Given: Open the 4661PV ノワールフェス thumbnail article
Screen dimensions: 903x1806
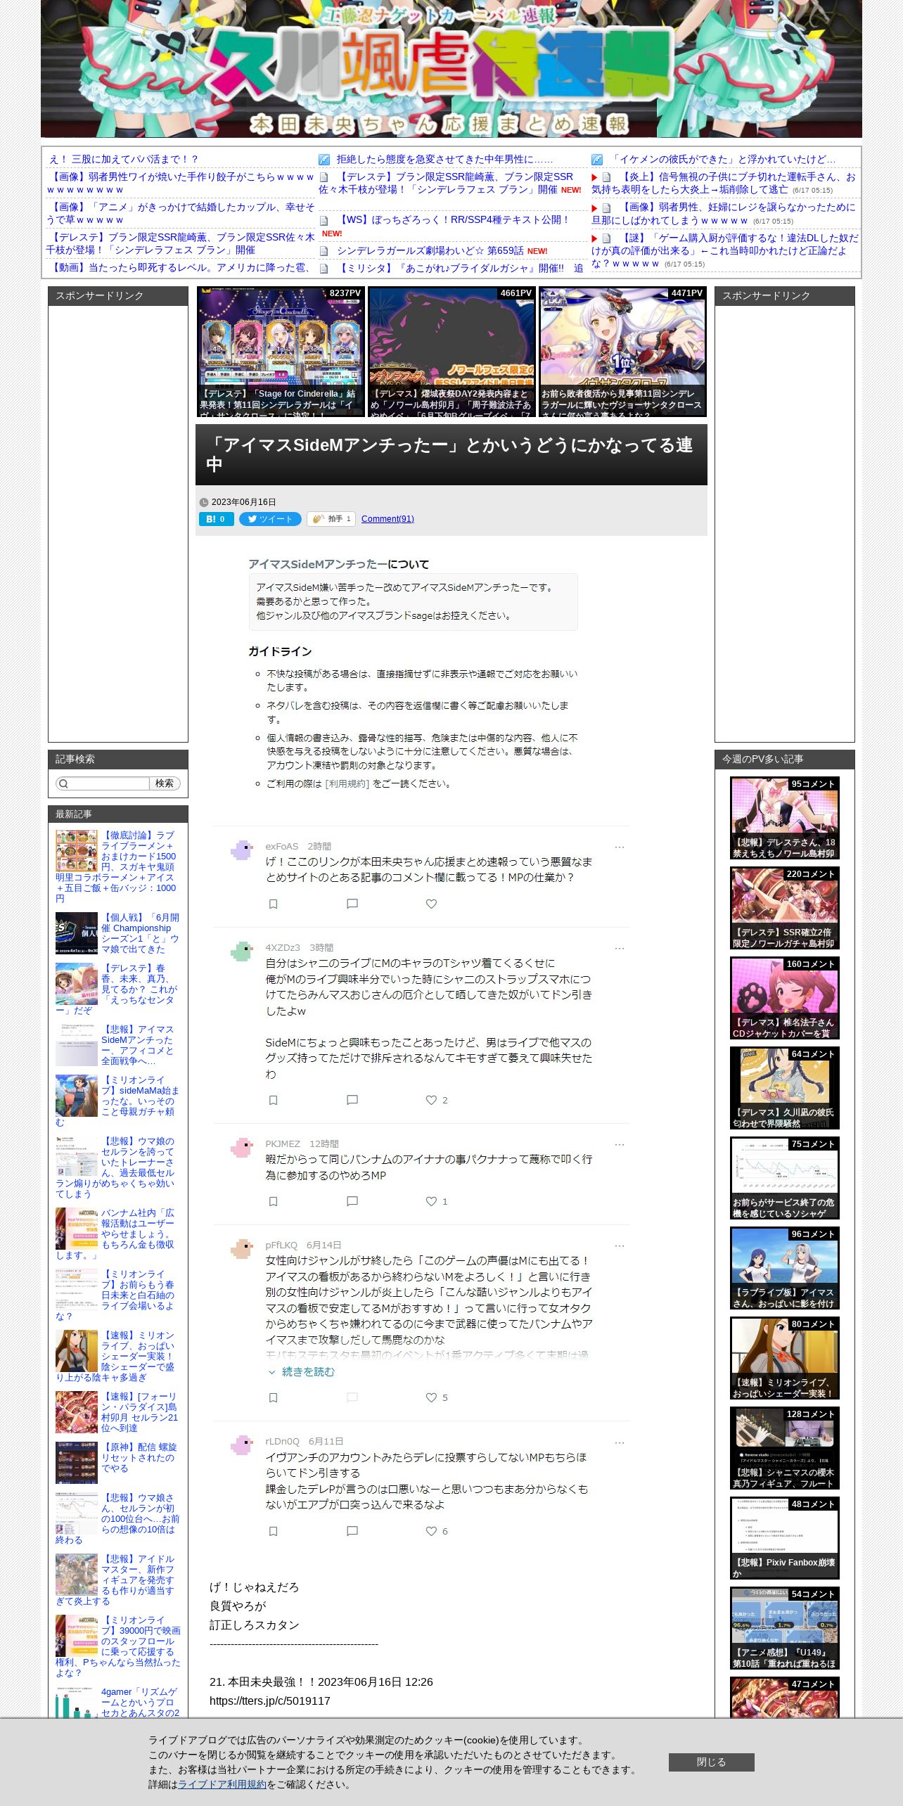Looking at the screenshot, I should coord(451,352).
